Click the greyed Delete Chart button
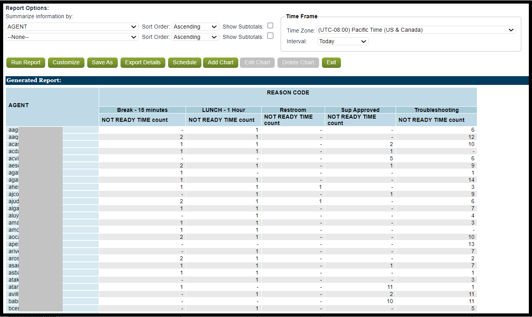The image size is (532, 317). (x=298, y=63)
